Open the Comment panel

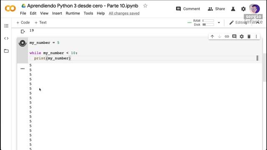coord(188,9)
